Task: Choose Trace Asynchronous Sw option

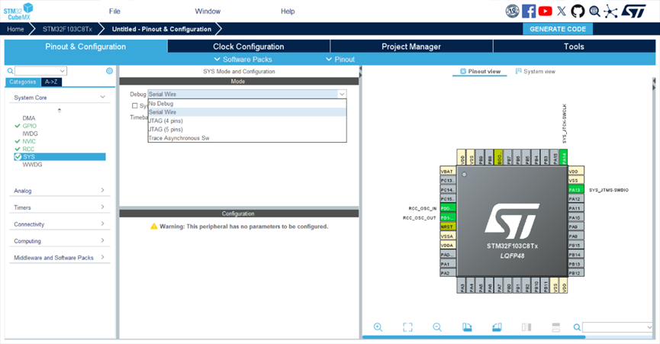Action: pyautogui.click(x=247, y=138)
